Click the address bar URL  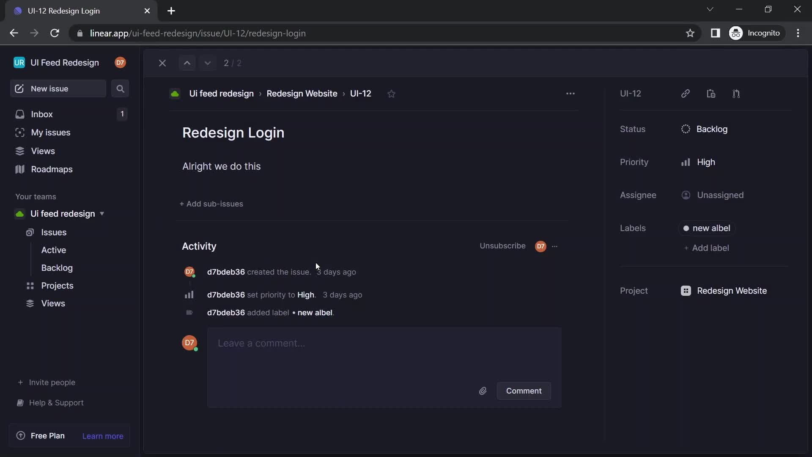pyautogui.click(x=198, y=33)
